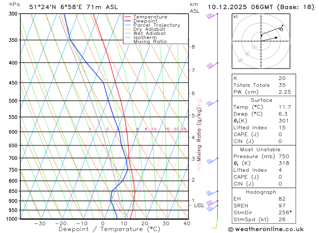319x233 pixels.
Task: Click the '45' ring label in the hodograph
Action: [x=241, y=60]
